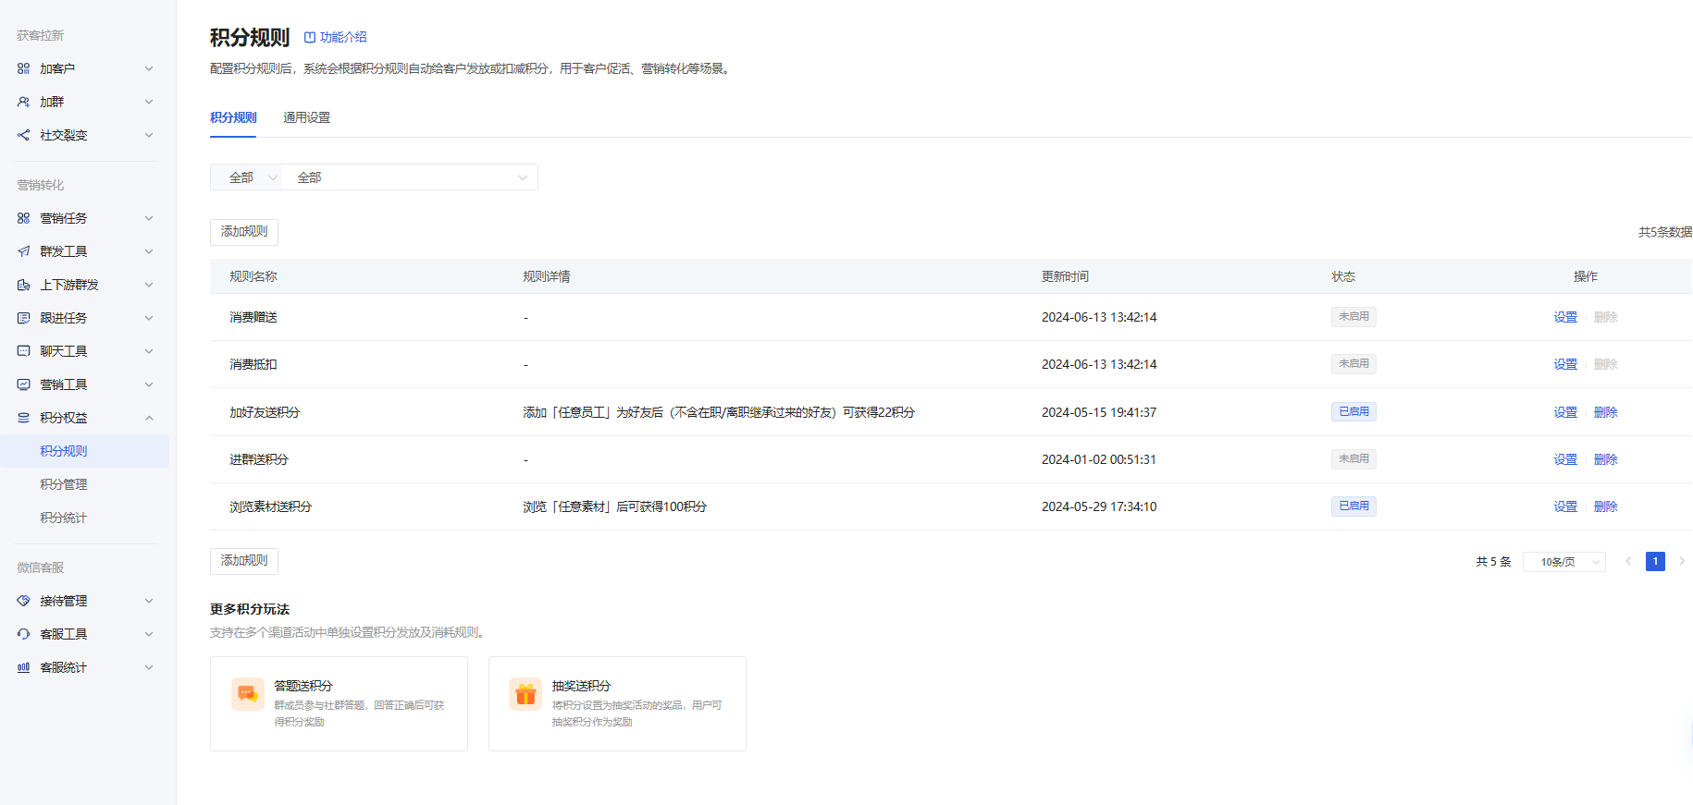This screenshot has height=805, width=1693.
Task: Click the 功能介绍 book icon
Action: [x=310, y=38]
